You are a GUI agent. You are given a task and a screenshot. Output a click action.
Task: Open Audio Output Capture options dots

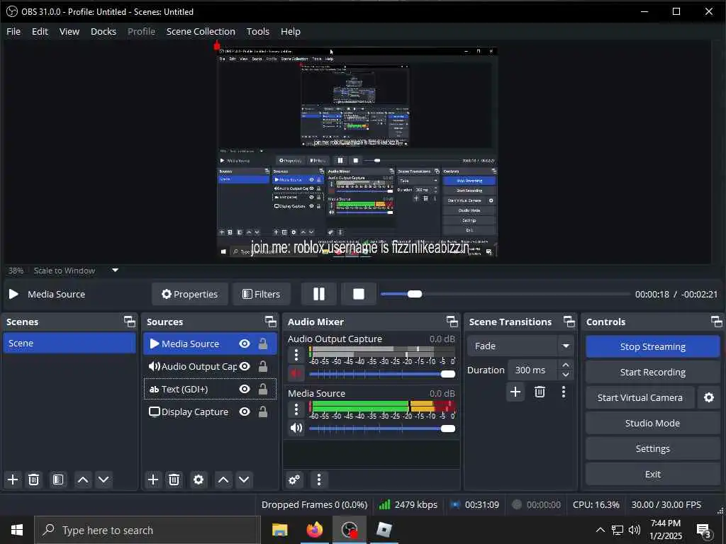(296, 356)
